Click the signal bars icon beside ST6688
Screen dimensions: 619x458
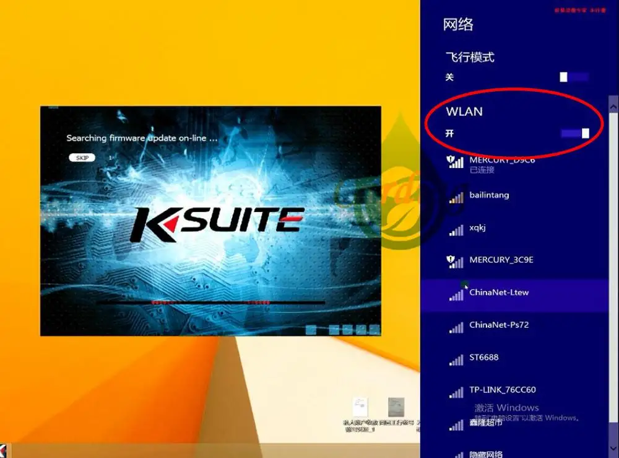[456, 359]
